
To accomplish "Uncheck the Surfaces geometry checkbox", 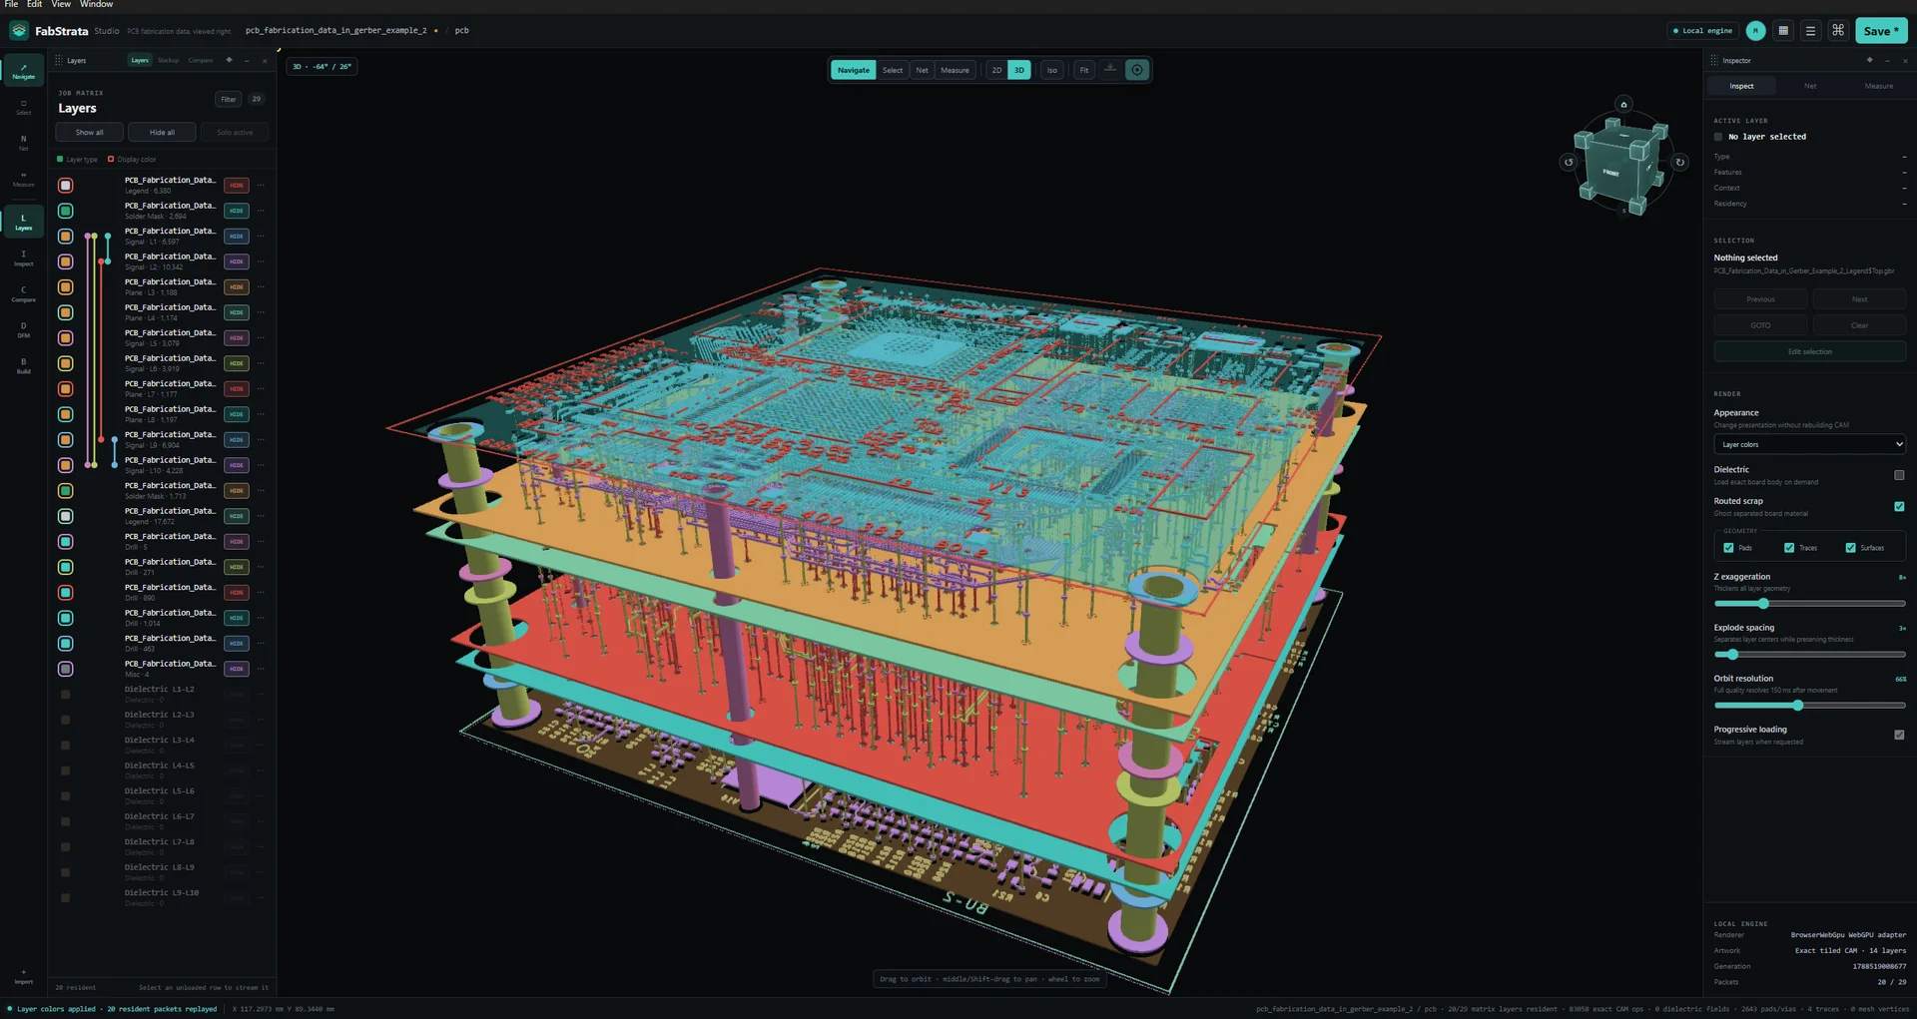I will [x=1850, y=548].
